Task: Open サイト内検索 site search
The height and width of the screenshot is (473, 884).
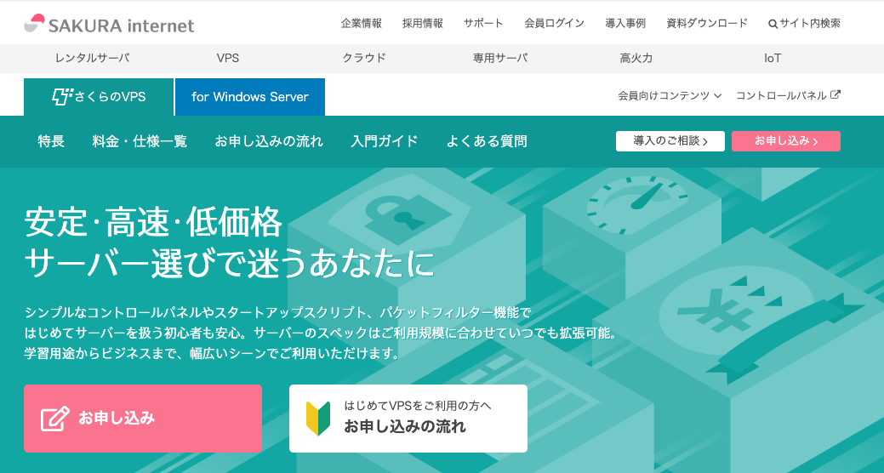Action: pyautogui.click(x=805, y=23)
